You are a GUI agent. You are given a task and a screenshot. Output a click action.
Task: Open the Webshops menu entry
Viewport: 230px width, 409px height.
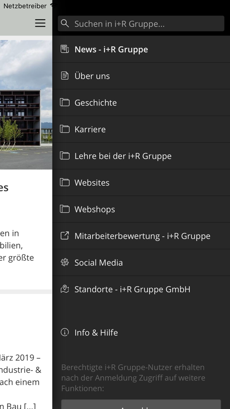[x=141, y=209]
